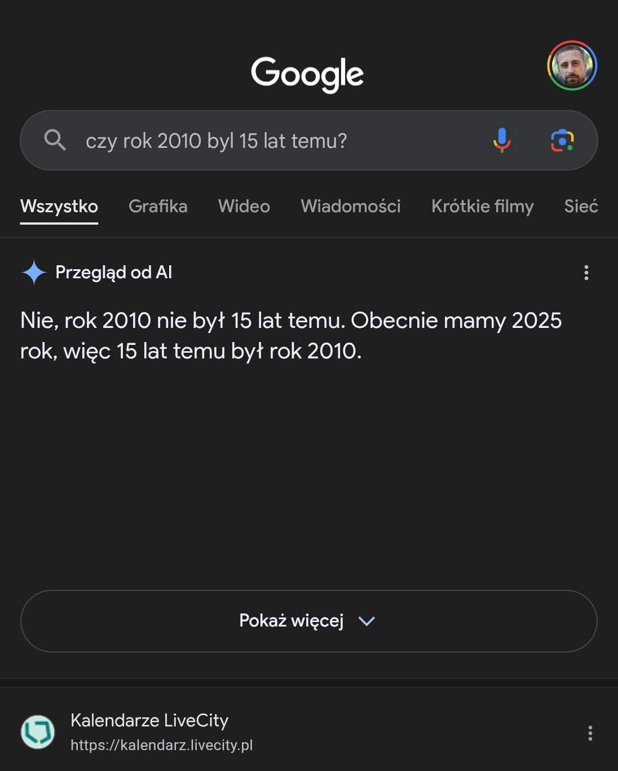Screen dimensions: 618x771
Task: Click the Kalendarze LiveCity site favicon
Action: pos(38,732)
